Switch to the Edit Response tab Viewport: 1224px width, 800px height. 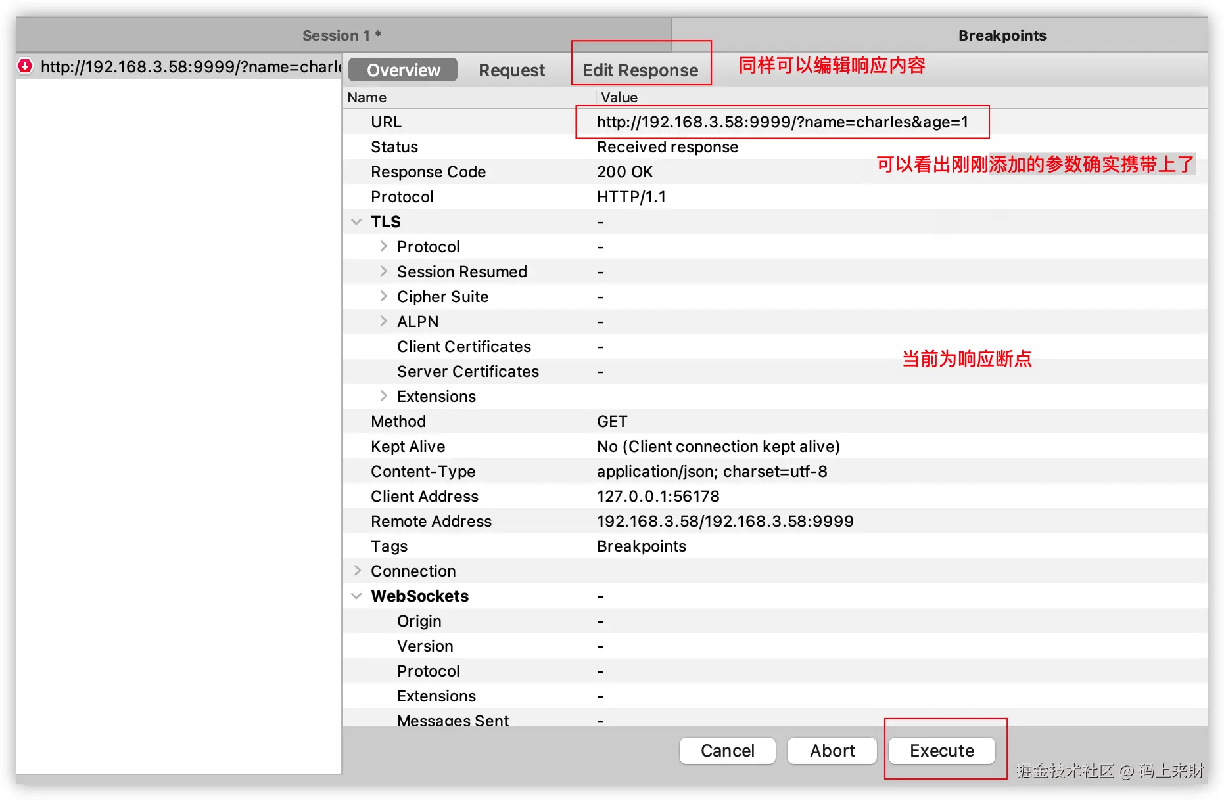coord(640,70)
